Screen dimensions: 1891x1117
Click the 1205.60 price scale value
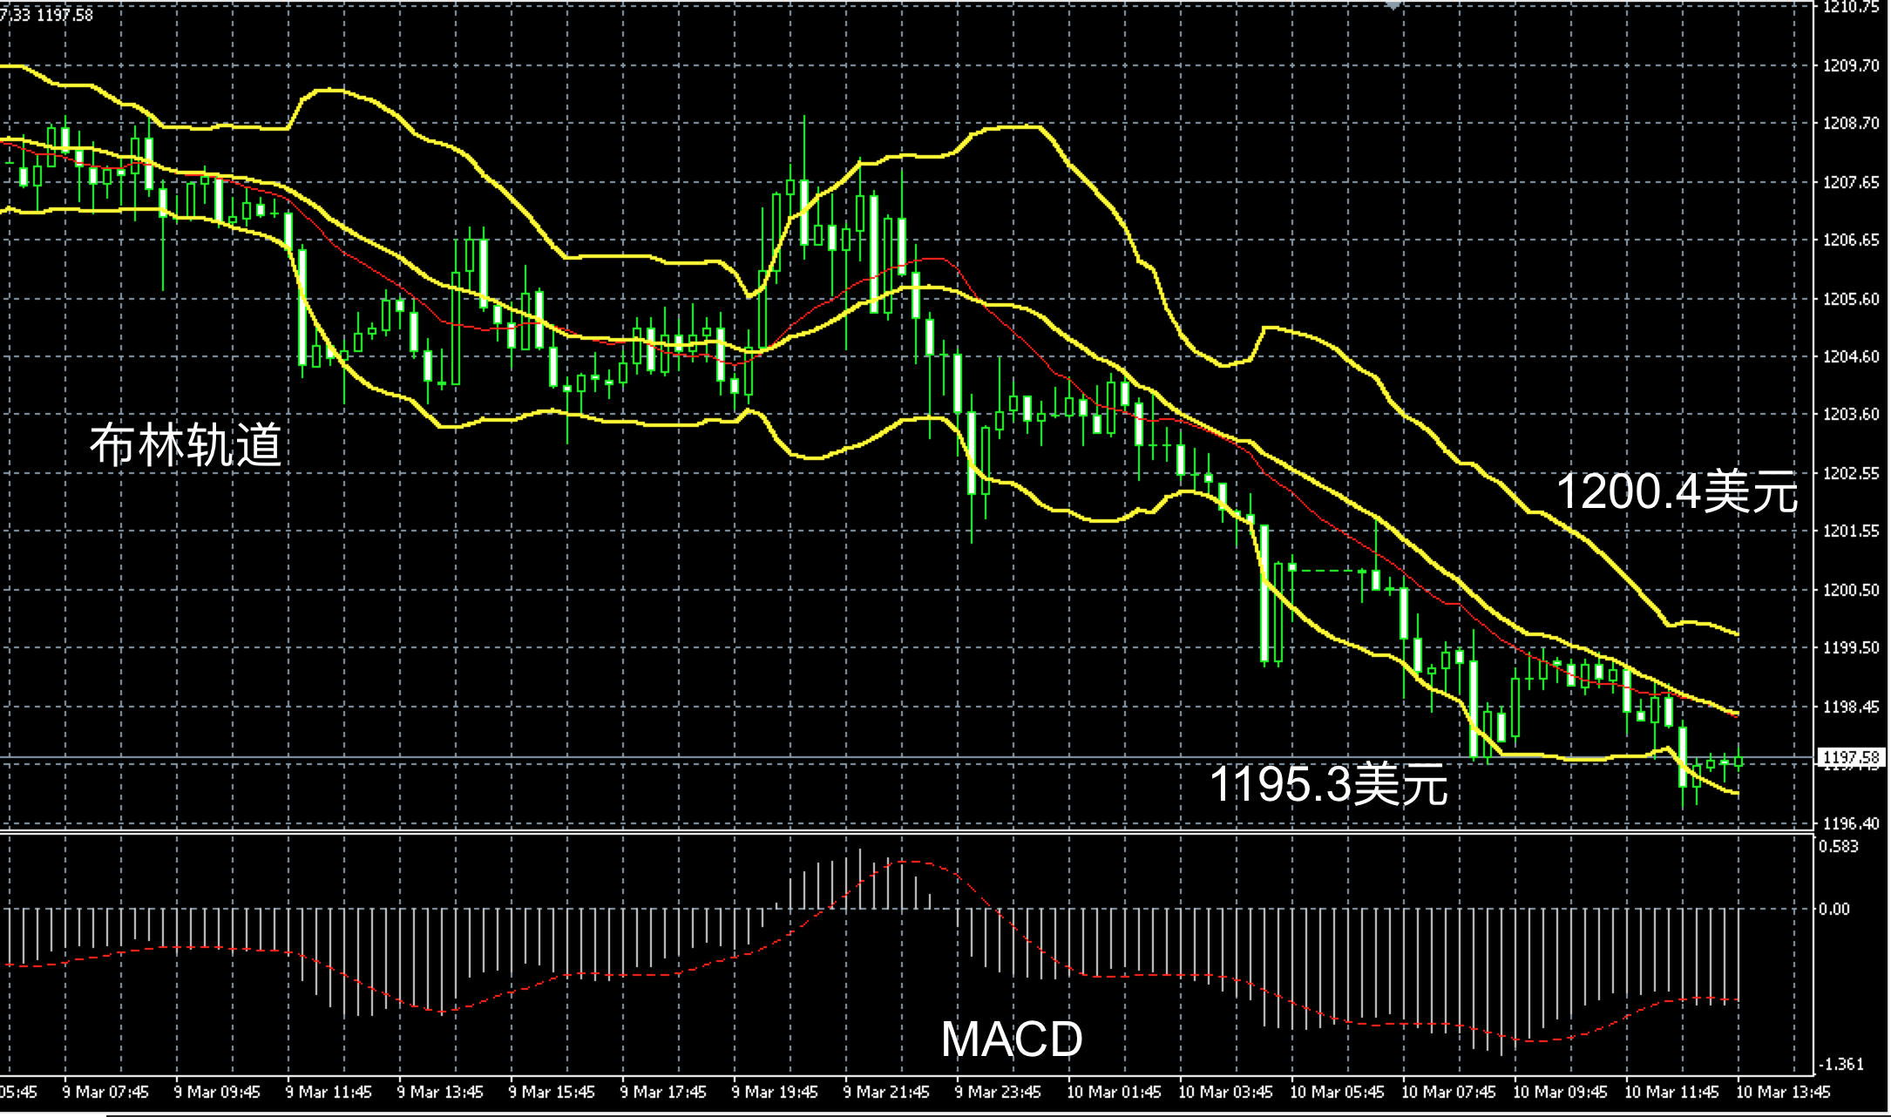1851,299
